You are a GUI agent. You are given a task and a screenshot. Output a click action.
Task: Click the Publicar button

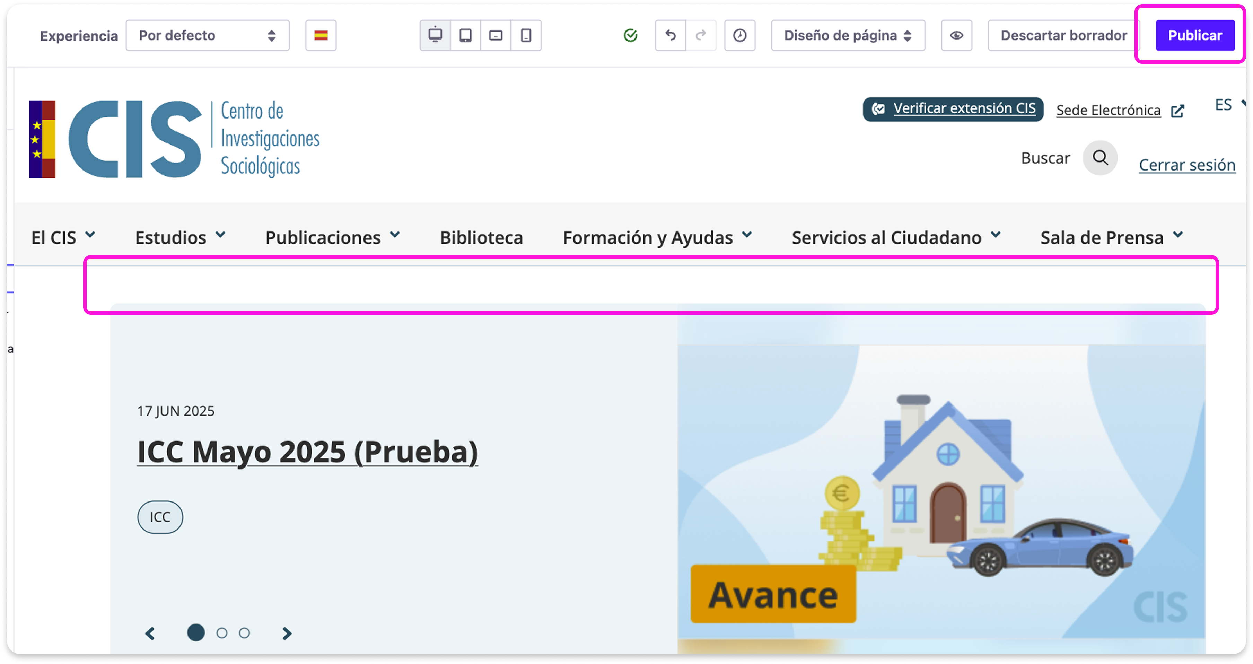click(x=1195, y=35)
